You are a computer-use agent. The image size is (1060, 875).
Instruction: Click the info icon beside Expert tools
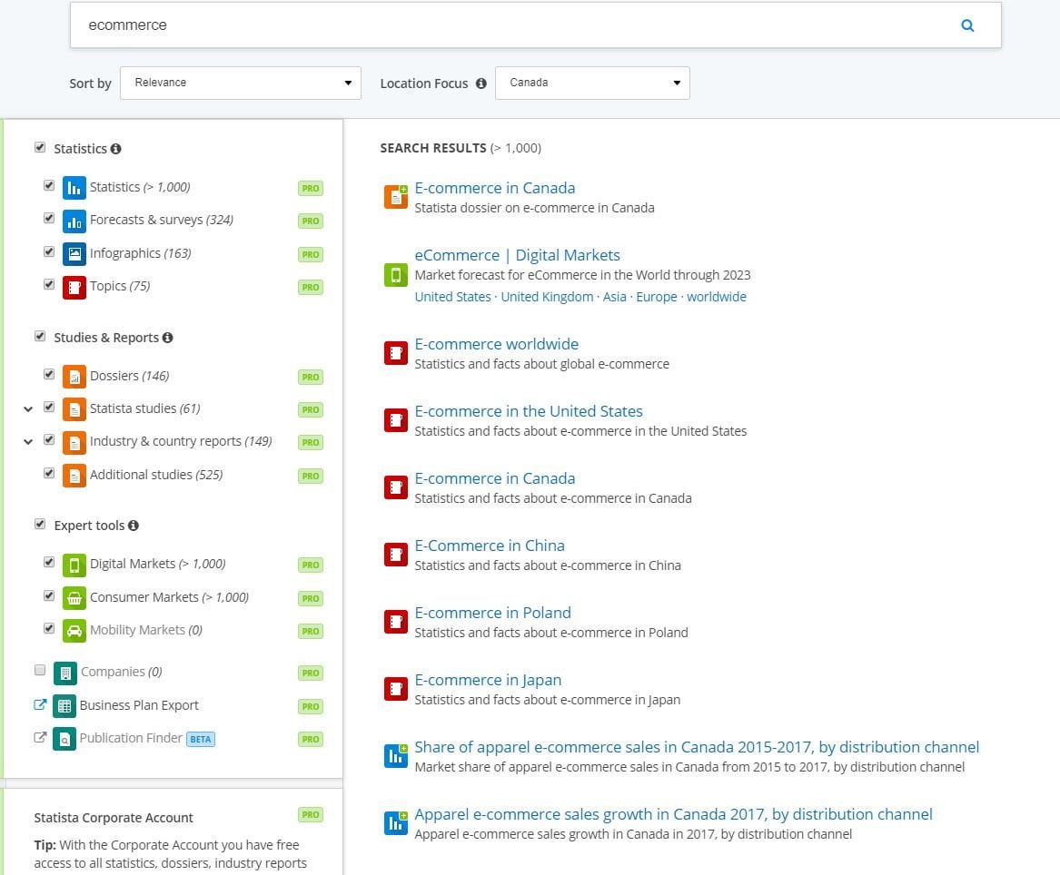(x=134, y=525)
